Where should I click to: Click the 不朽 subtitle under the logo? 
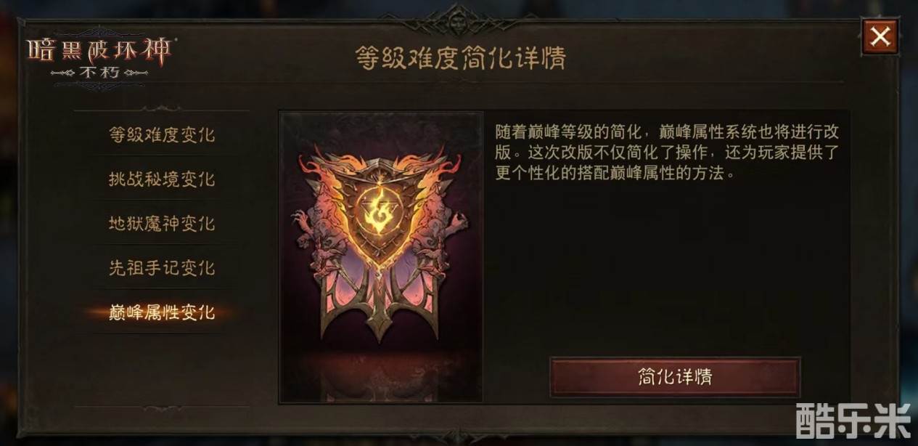99,73
